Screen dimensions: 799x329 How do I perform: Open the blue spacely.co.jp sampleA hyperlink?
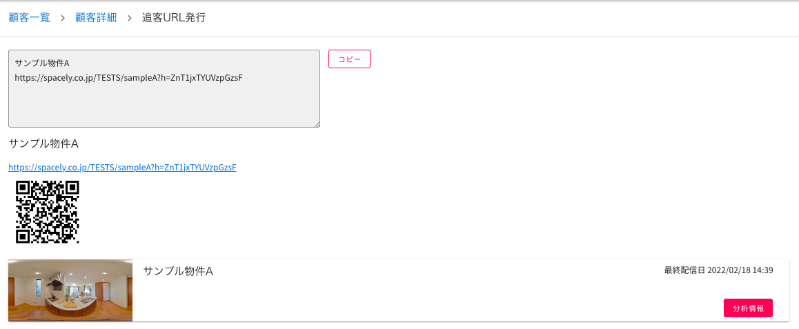[122, 167]
